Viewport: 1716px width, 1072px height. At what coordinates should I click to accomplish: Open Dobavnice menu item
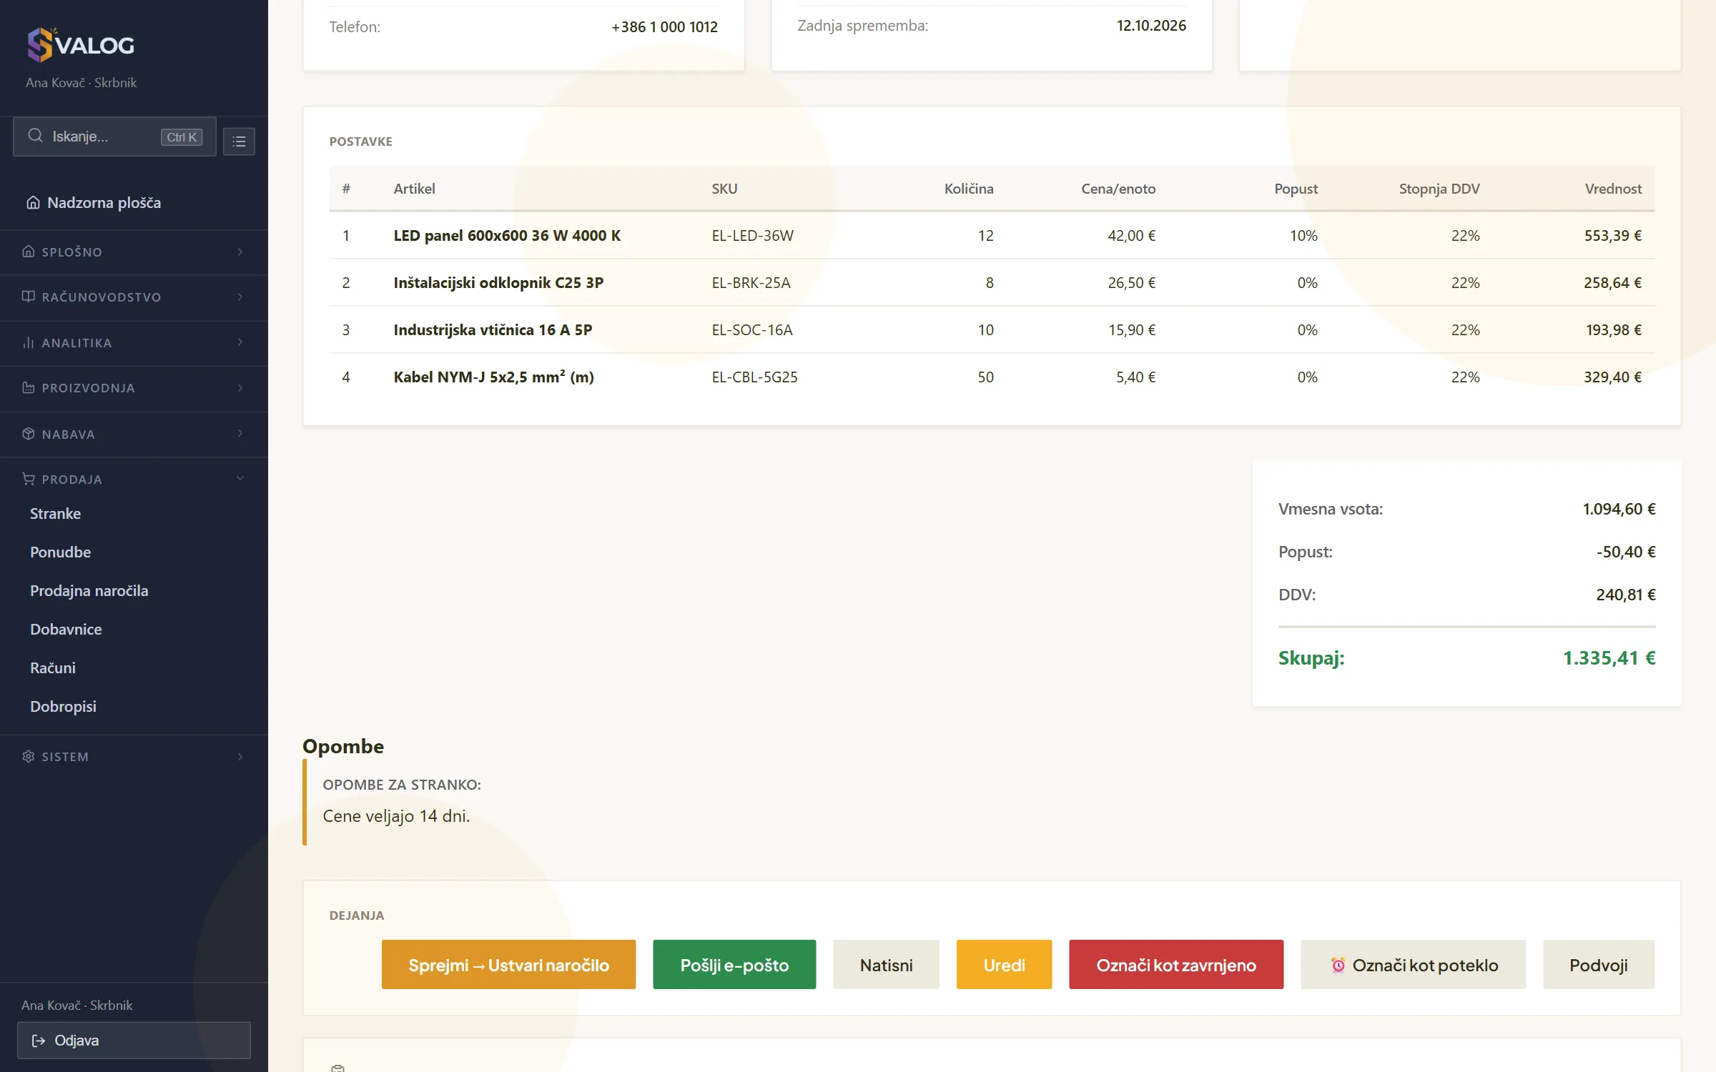[66, 629]
